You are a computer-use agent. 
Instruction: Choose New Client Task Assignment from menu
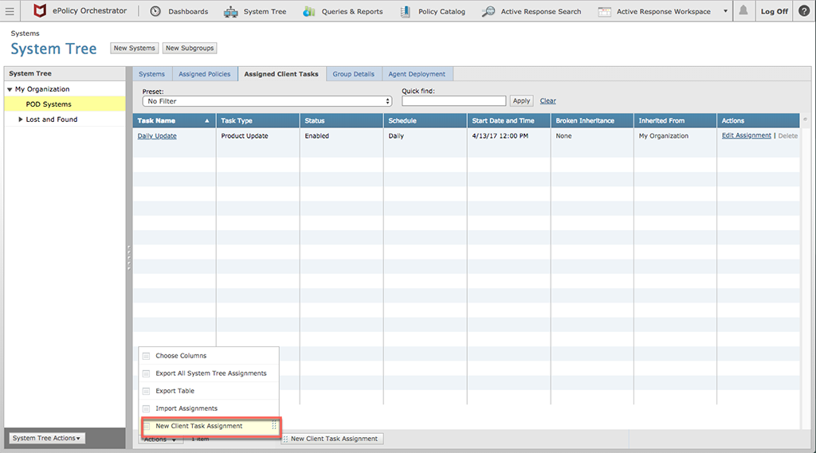(x=210, y=426)
